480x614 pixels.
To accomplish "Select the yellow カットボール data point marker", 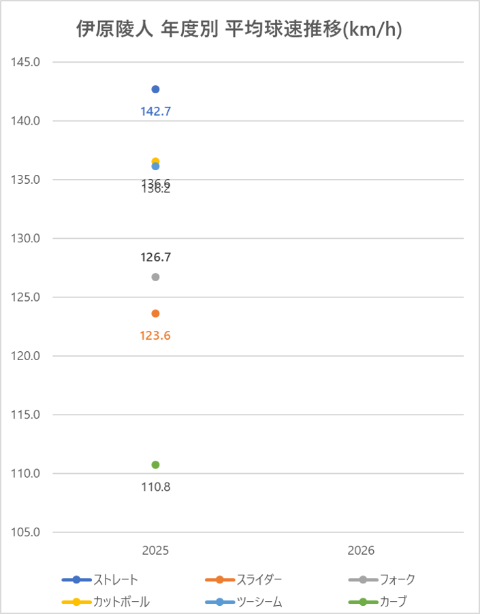I will coord(155,161).
